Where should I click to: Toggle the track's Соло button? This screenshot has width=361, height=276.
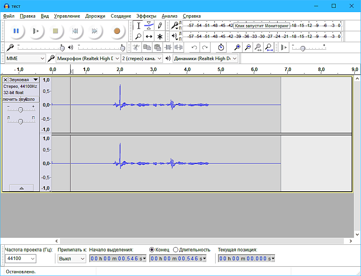tap(30, 99)
